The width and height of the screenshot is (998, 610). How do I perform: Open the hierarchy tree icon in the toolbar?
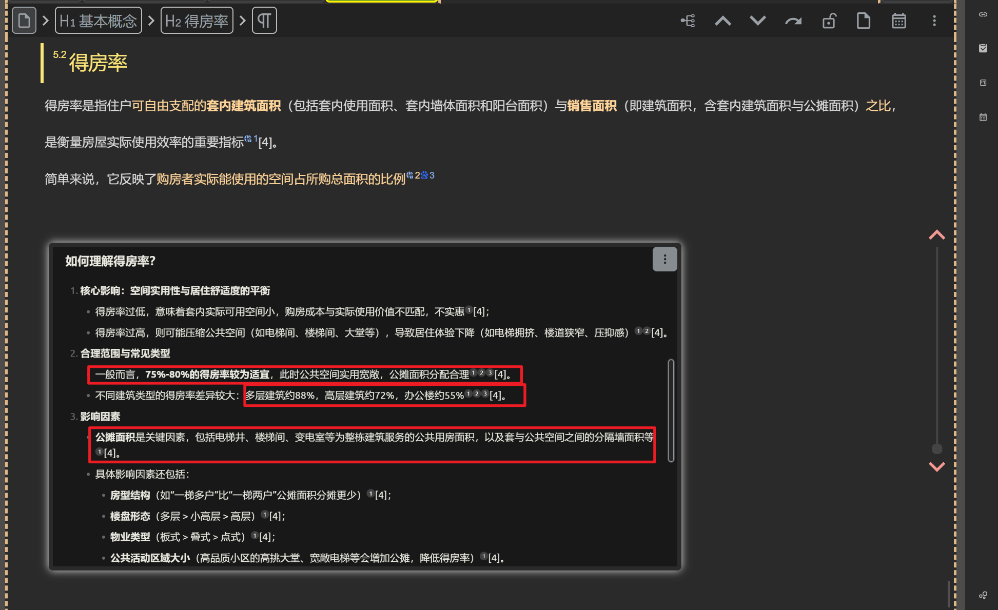(688, 21)
